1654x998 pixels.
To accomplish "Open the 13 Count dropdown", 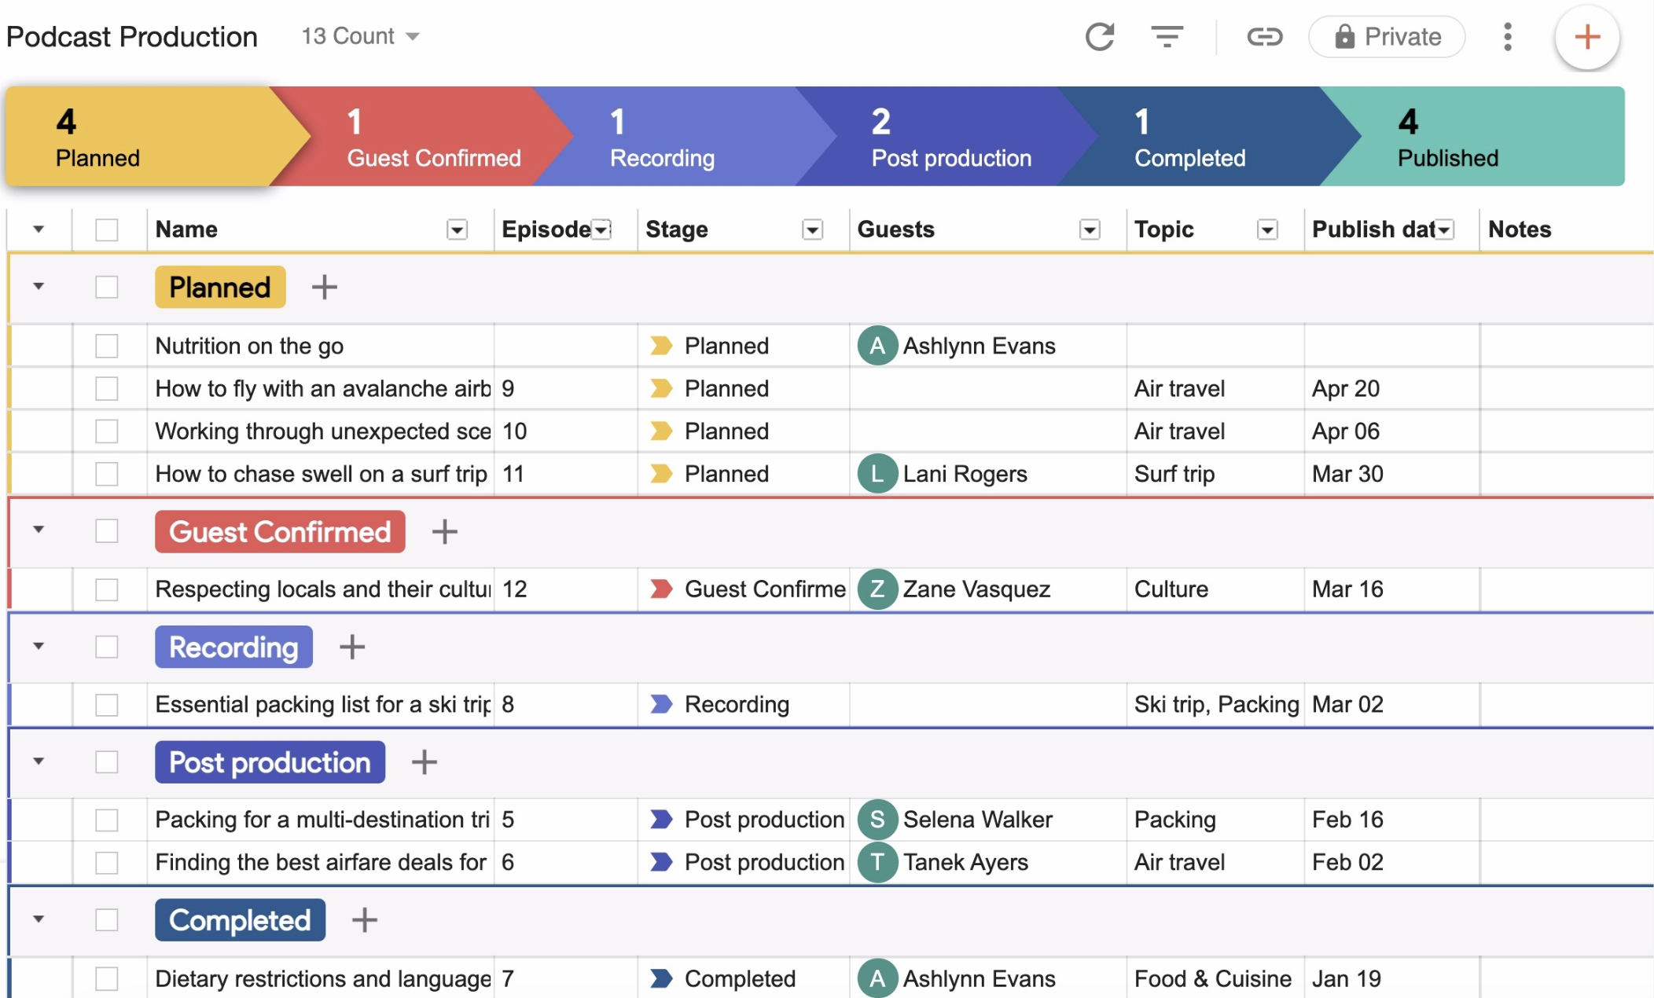I will (x=361, y=36).
